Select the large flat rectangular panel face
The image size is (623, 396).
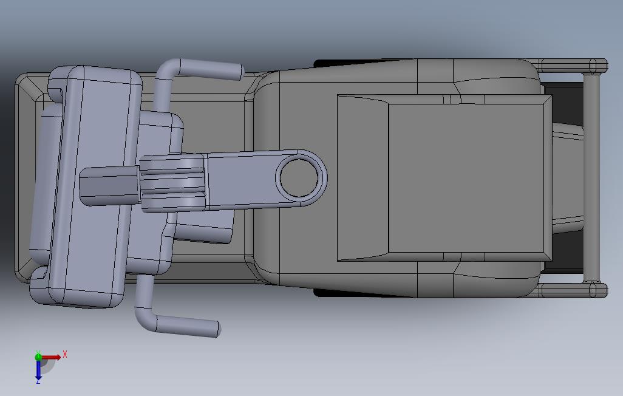466,178
